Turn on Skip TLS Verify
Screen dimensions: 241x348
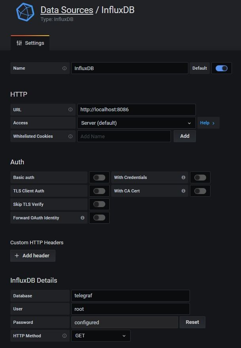pyautogui.click(x=99, y=204)
